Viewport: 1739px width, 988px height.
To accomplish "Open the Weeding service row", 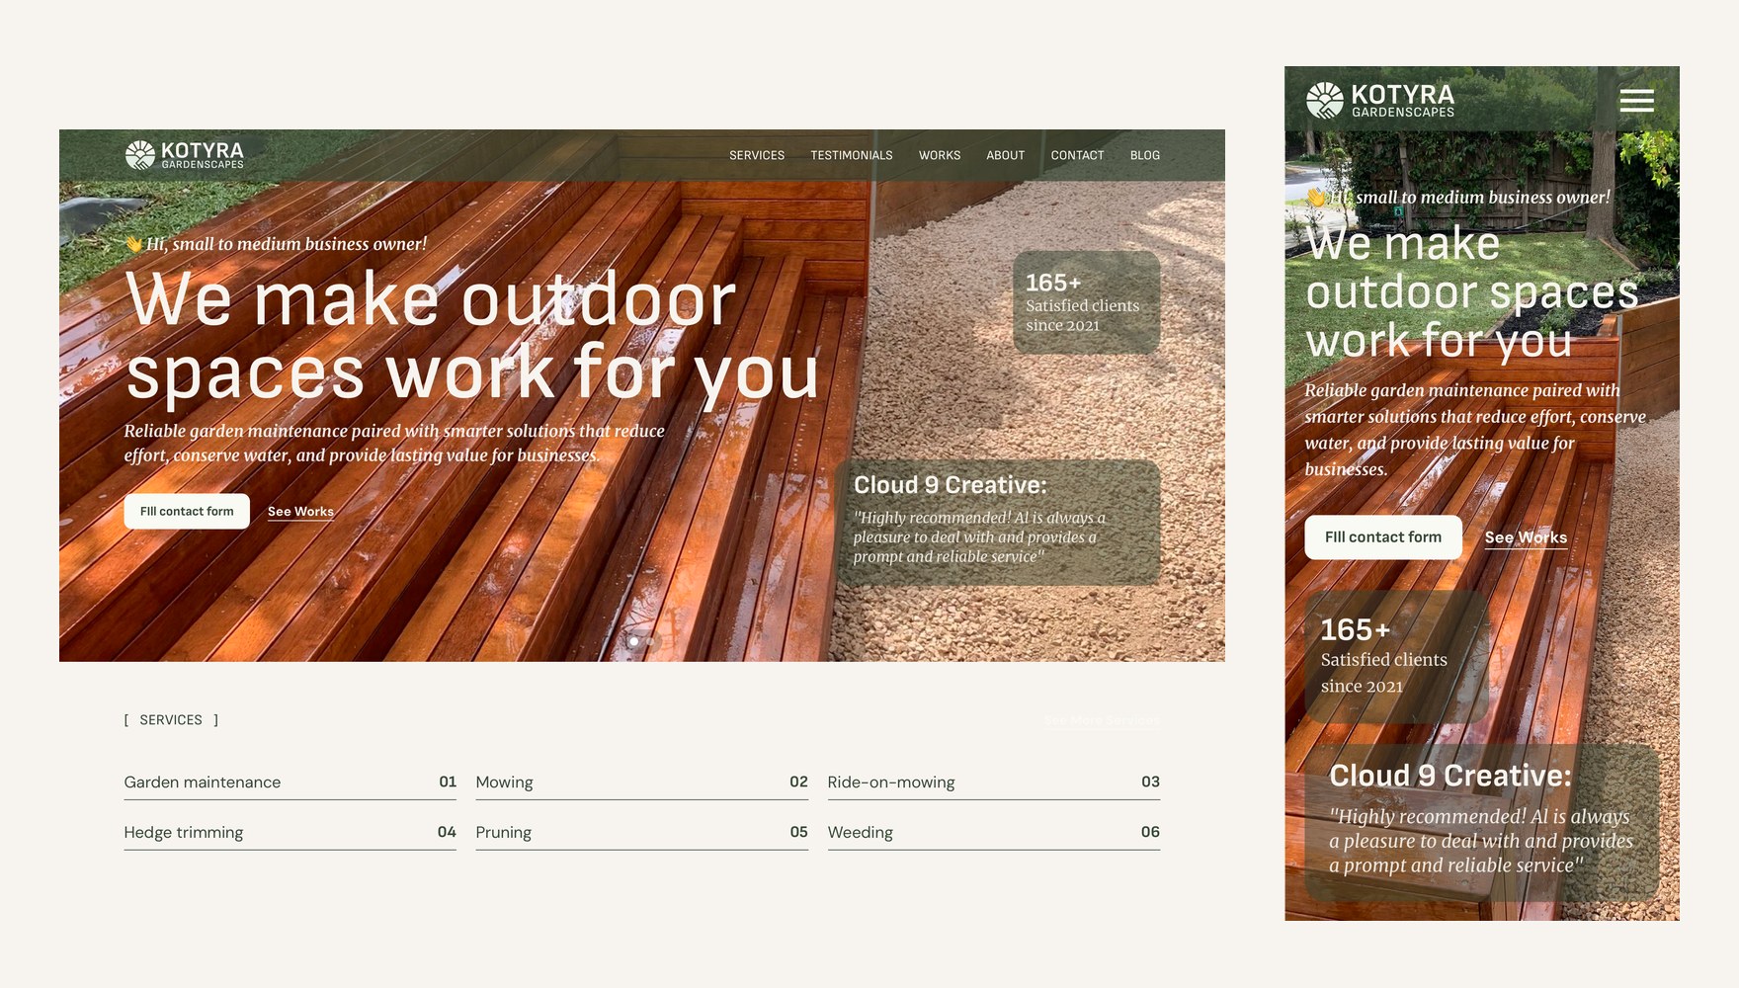I will (x=994, y=832).
